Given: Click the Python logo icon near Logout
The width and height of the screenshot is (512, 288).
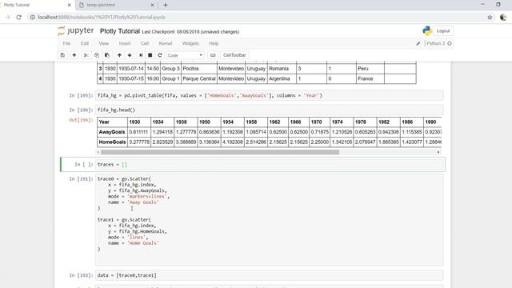Looking at the screenshot, I should tap(427, 31).
